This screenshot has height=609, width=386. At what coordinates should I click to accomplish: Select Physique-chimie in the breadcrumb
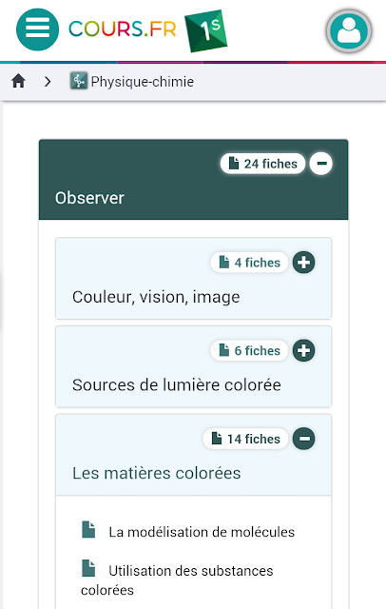click(x=142, y=82)
